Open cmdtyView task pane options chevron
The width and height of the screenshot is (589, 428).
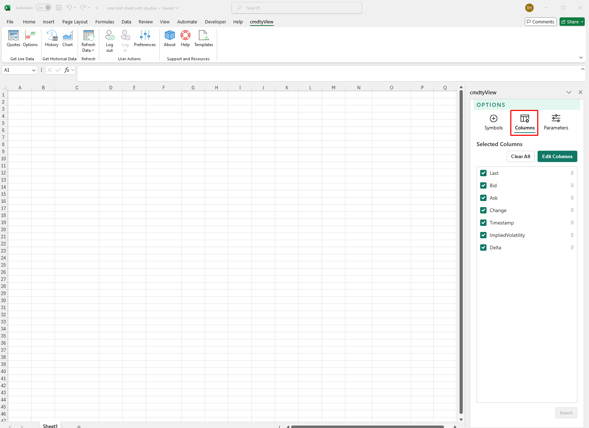click(569, 92)
